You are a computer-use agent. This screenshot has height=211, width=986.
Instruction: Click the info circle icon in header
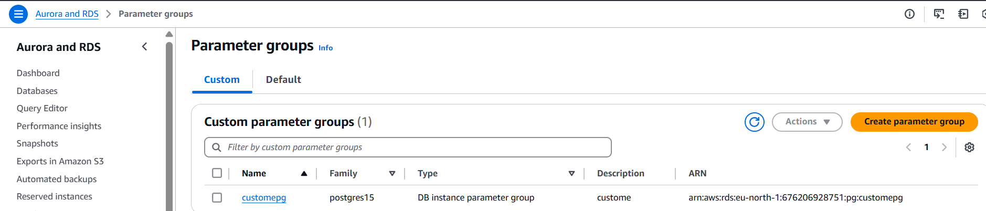pos(909,14)
